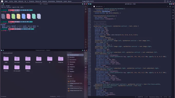Click CSS syntax mode in Kate status bar
The image size is (175, 98).
[170, 97]
